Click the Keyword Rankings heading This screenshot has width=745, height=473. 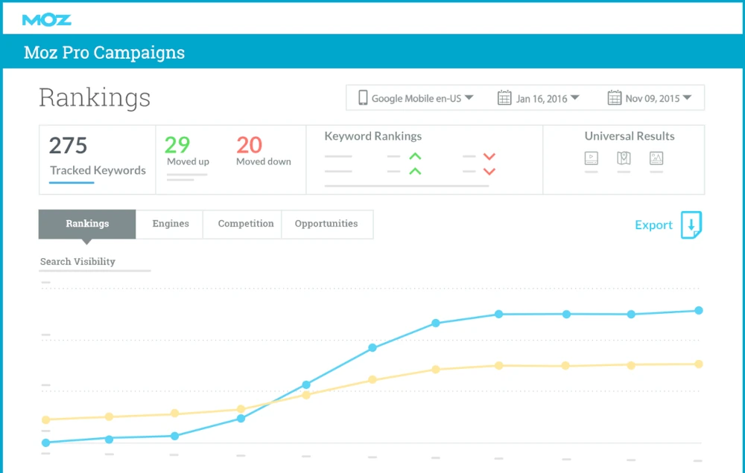(373, 136)
